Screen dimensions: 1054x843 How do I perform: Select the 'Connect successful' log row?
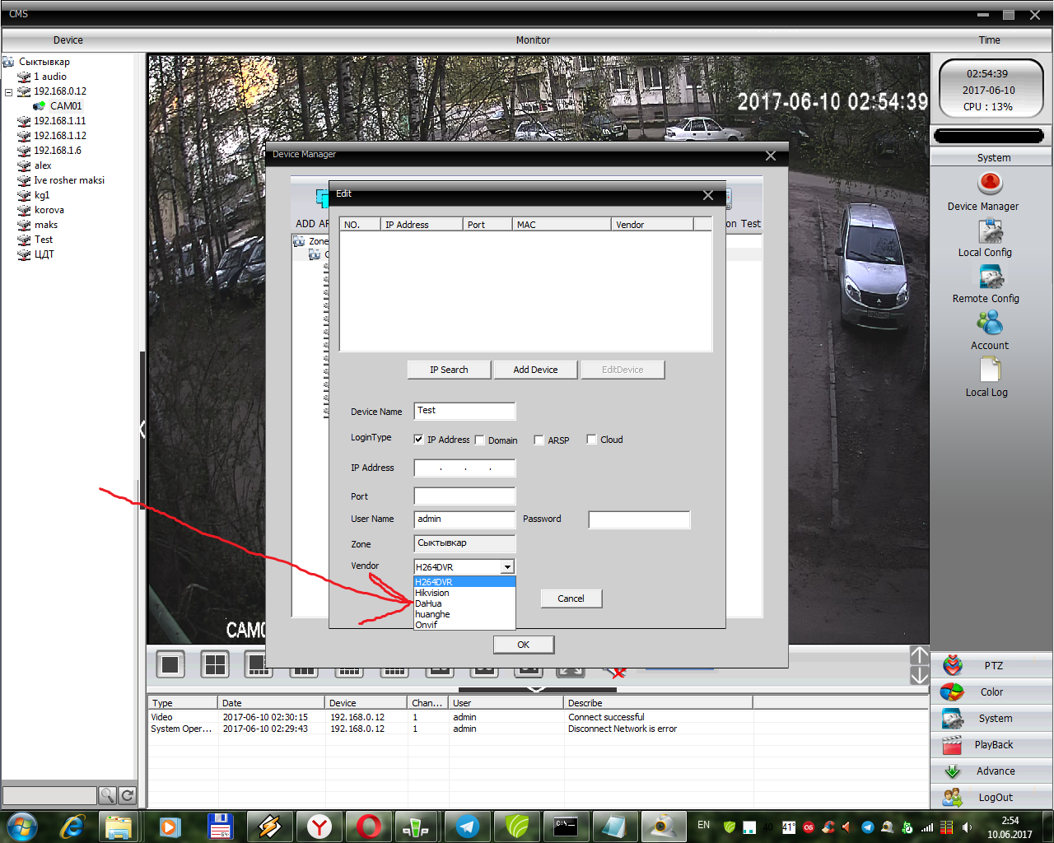(538, 717)
